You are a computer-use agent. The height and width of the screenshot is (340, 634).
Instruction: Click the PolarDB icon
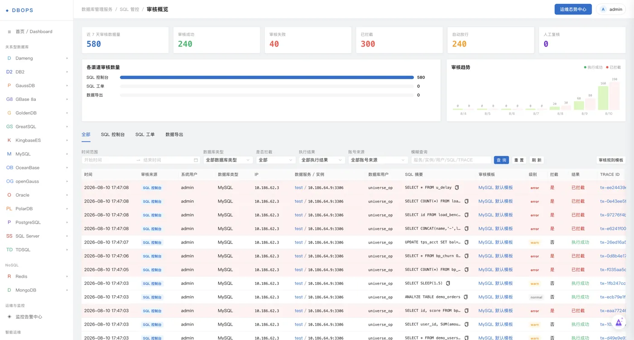pos(9,208)
